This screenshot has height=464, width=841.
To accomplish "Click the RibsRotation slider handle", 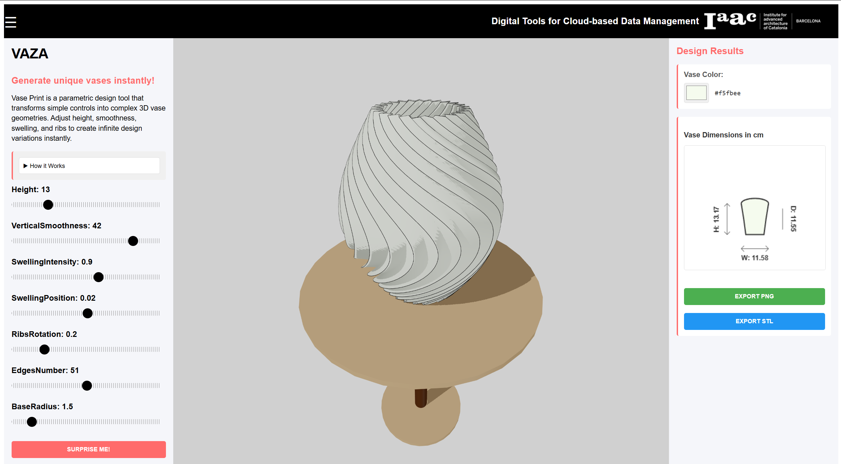I will [x=44, y=349].
